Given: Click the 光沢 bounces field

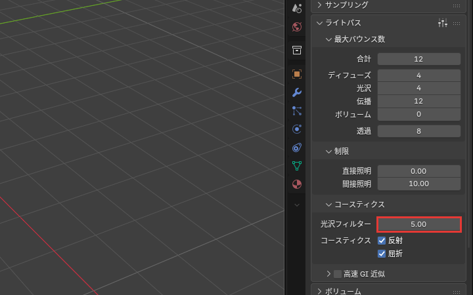Looking at the screenshot, I should point(418,88).
